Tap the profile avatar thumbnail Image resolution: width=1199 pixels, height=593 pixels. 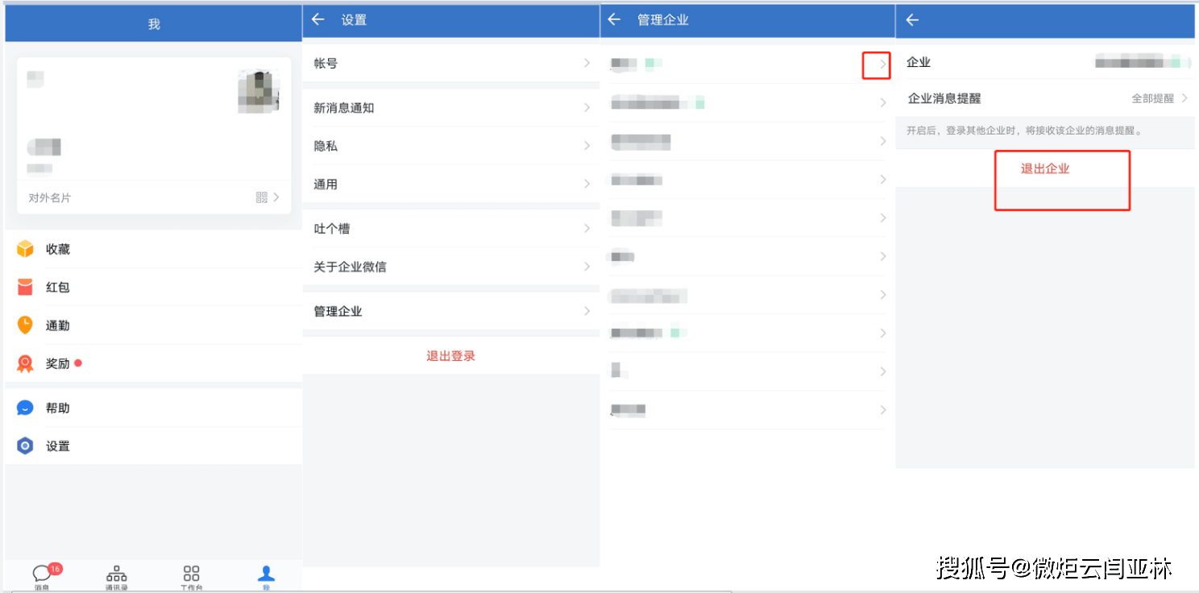[258, 92]
